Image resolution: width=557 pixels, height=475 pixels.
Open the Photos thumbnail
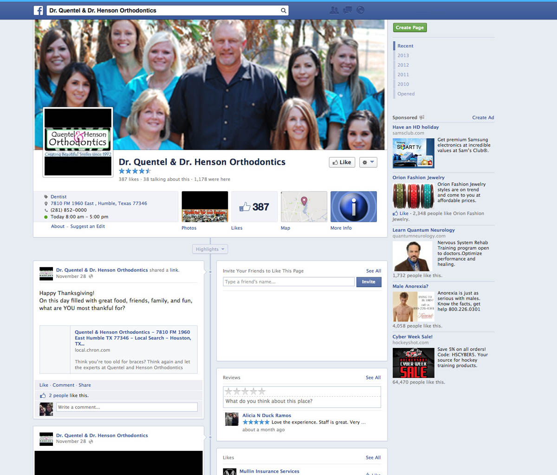(x=205, y=207)
